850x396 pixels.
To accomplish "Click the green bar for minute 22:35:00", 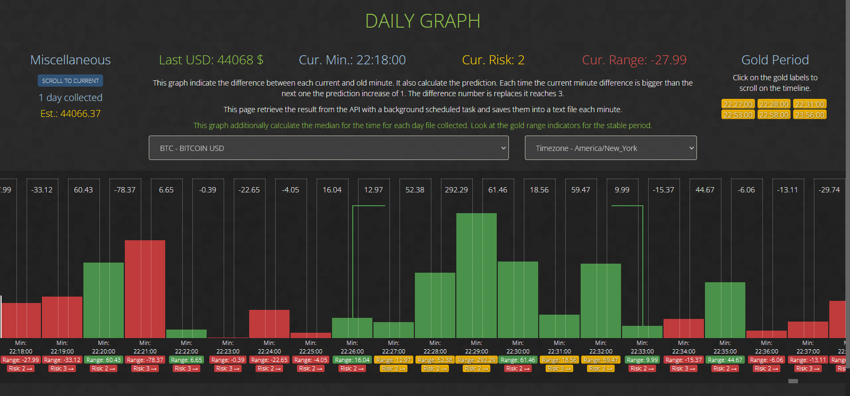I will pyautogui.click(x=725, y=310).
